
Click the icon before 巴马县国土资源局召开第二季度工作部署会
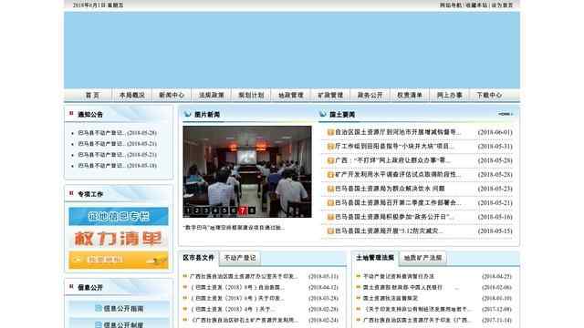pos(330,202)
